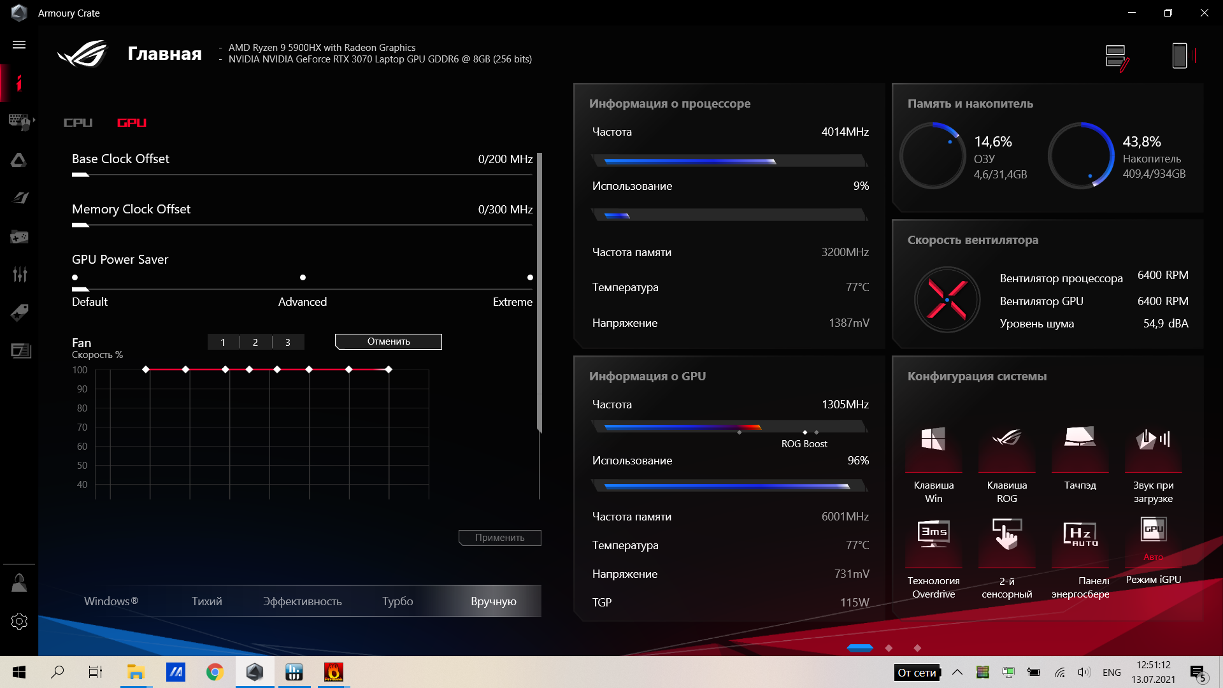Open the Game Library controller icon
Viewport: 1223px width, 688px height.
(19, 237)
